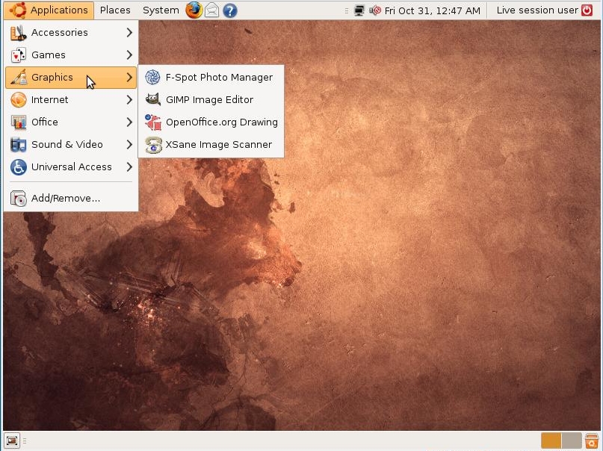The width and height of the screenshot is (603, 451).
Task: Launch F-Spot Photo Manager
Action: (x=211, y=77)
